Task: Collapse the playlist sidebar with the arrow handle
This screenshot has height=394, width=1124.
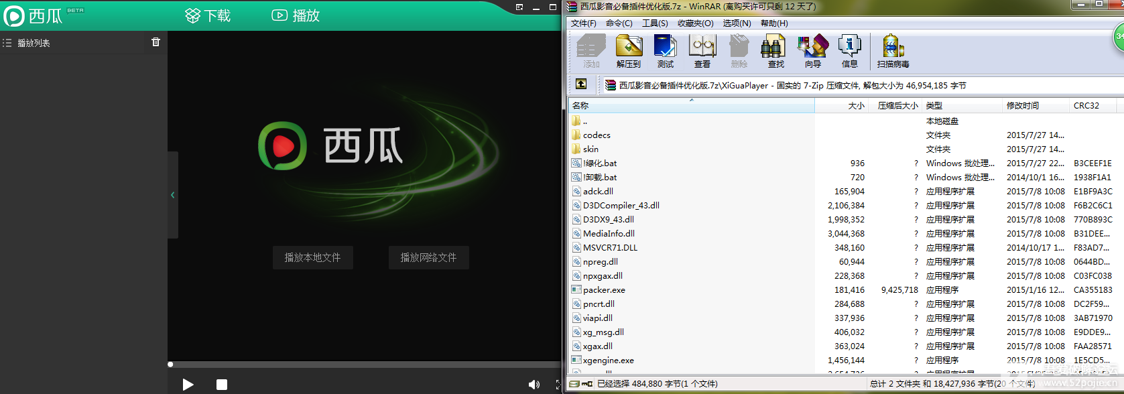Action: click(172, 195)
